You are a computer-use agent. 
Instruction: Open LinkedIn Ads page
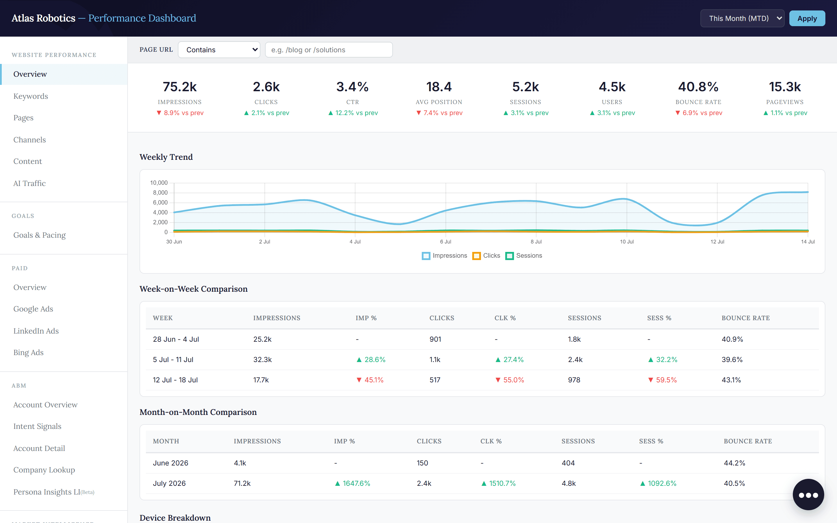click(x=64, y=331)
